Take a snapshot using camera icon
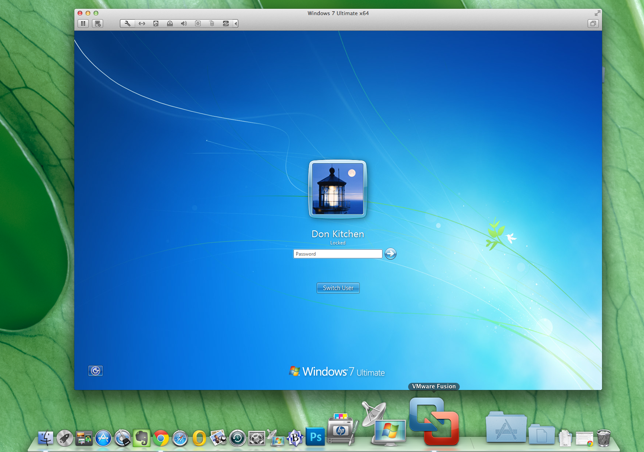The width and height of the screenshot is (644, 452). pyautogui.click(x=197, y=24)
